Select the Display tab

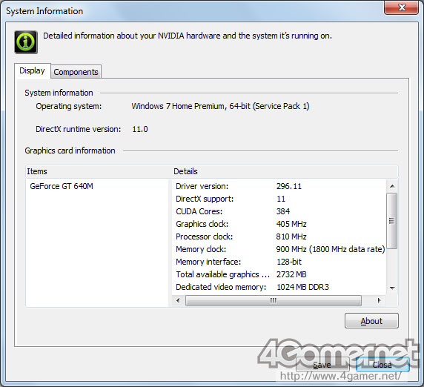(x=32, y=71)
